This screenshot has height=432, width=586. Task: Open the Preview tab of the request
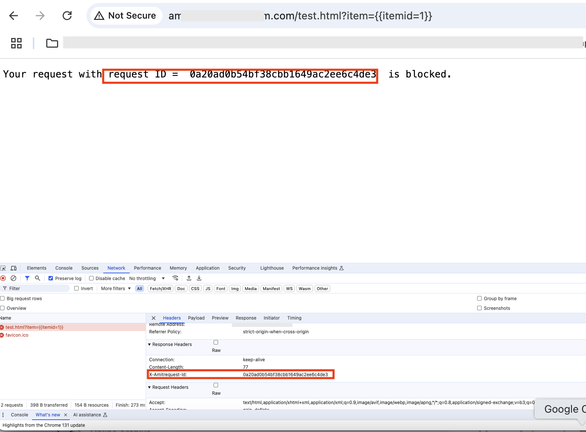click(220, 318)
